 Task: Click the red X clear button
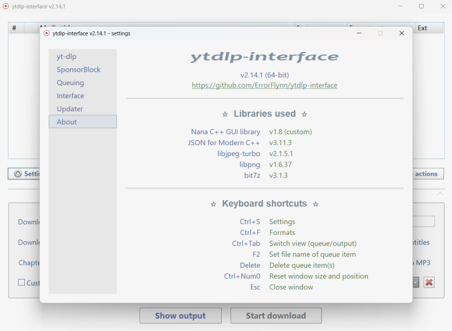pos(429,282)
